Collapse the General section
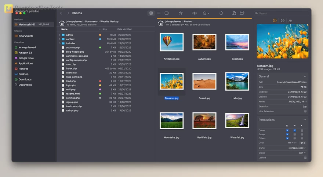This screenshot has height=177, width=323. pyautogui.click(x=305, y=76)
